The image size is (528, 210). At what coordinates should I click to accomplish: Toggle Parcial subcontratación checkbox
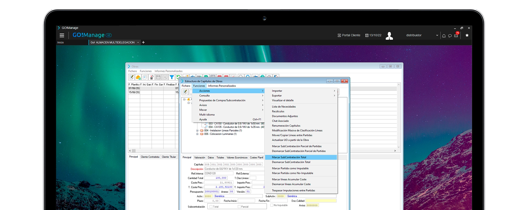pyautogui.click(x=239, y=207)
